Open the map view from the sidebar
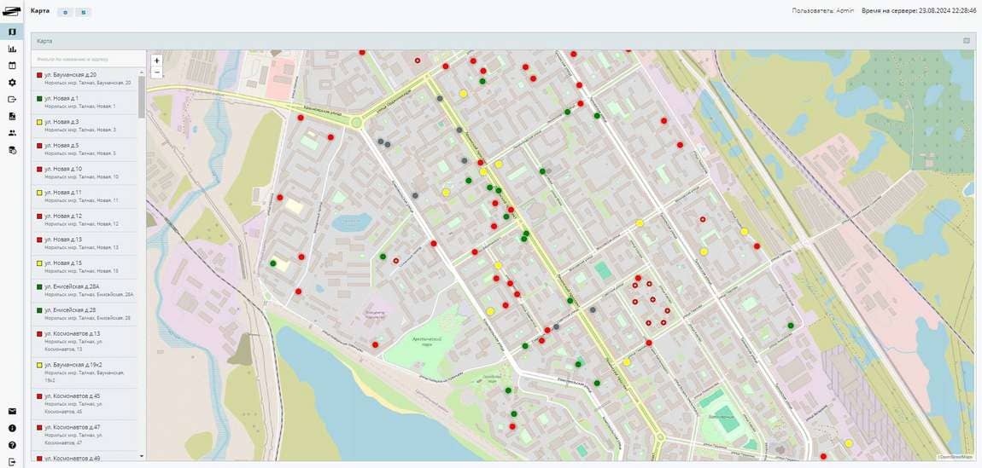 click(12, 32)
